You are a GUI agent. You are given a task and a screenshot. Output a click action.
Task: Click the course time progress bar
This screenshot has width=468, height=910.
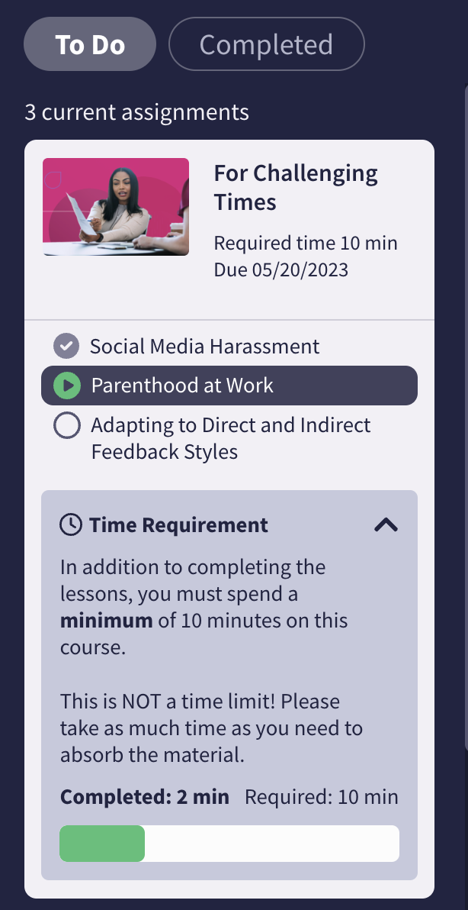click(229, 843)
